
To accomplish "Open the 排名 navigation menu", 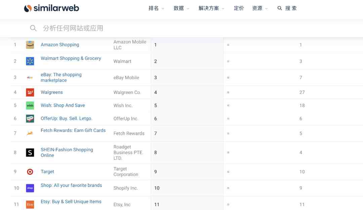I will tap(154, 8).
